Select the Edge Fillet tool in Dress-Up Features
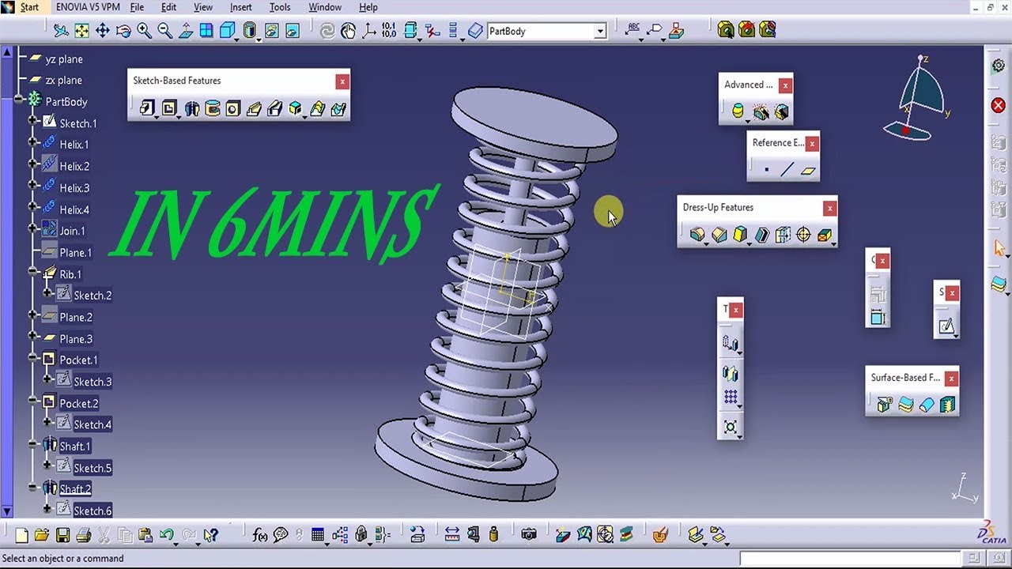The image size is (1012, 569). tap(697, 235)
